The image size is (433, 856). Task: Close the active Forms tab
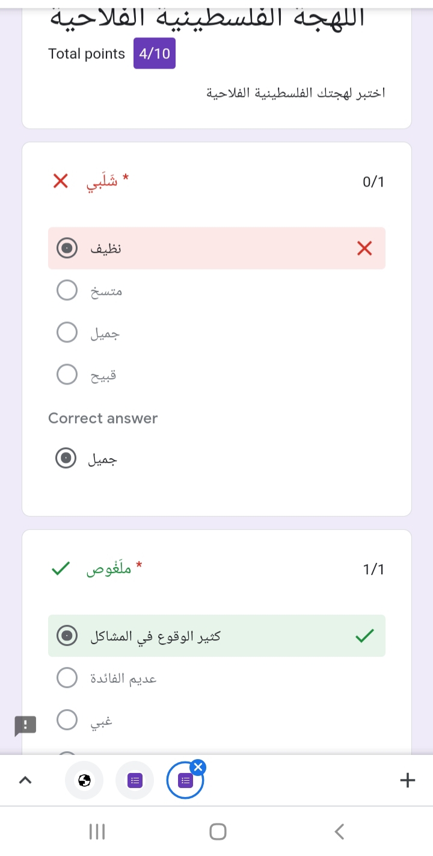(198, 767)
